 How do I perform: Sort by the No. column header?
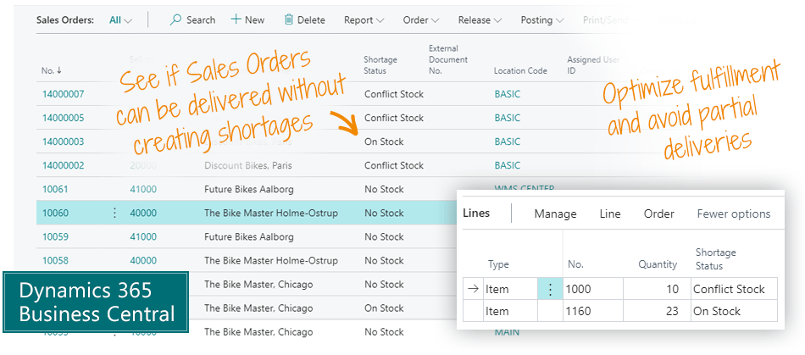(x=52, y=71)
